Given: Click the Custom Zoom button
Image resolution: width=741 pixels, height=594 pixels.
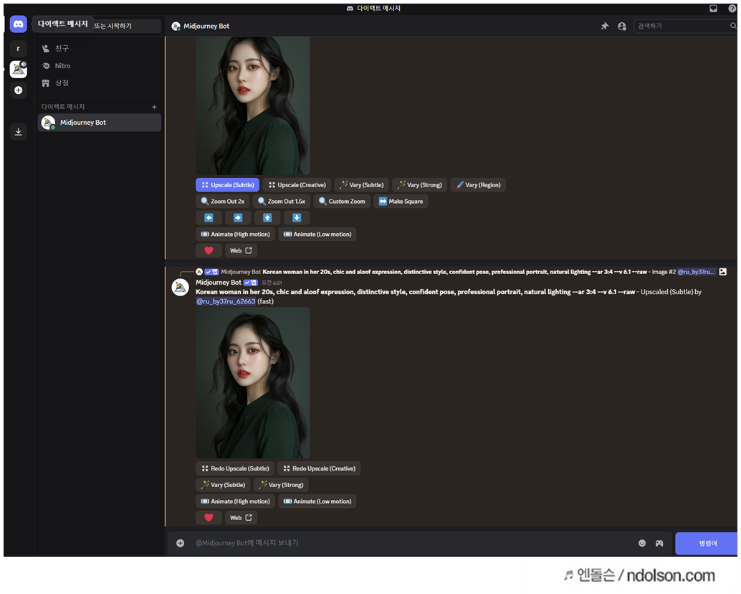Looking at the screenshot, I should pyautogui.click(x=342, y=202).
